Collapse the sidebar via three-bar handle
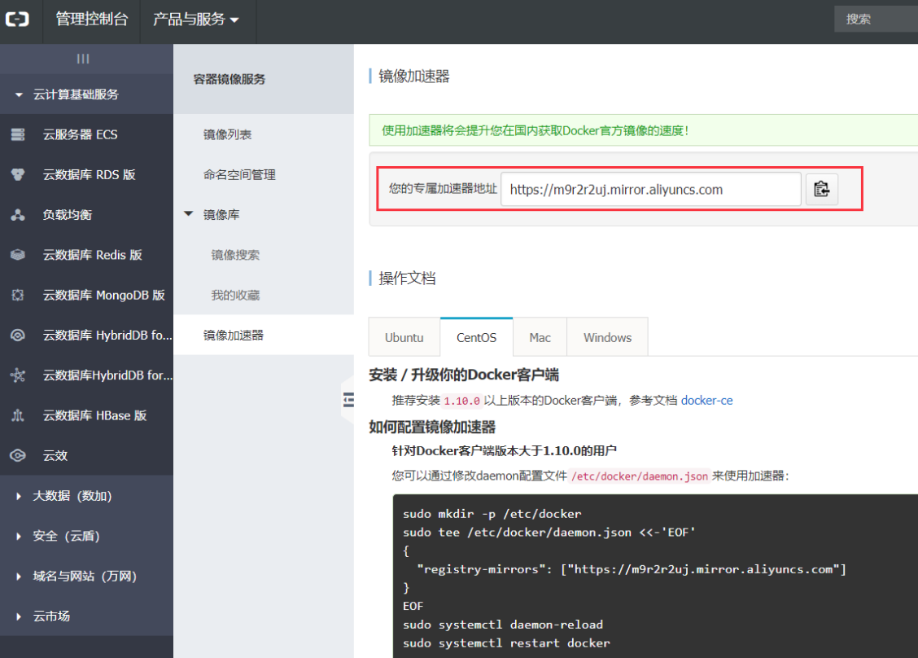This screenshot has width=918, height=658. tap(83, 59)
